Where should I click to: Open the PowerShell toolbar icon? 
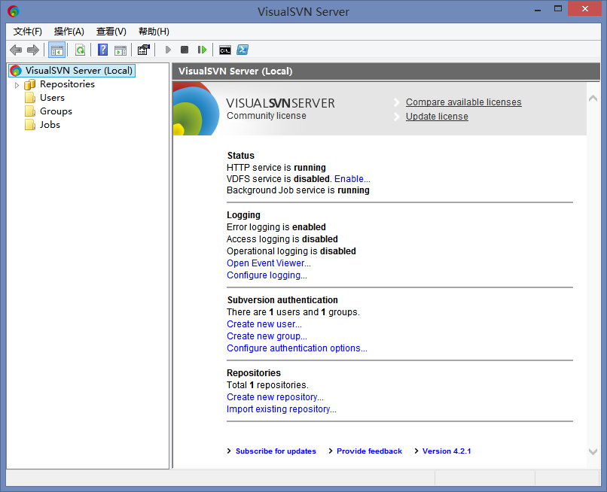[x=242, y=50]
